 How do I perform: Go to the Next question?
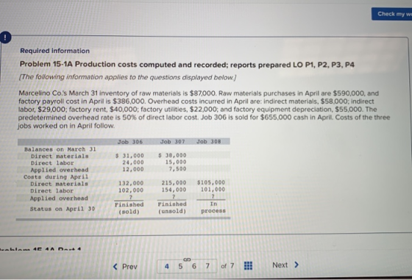[x=285, y=265]
